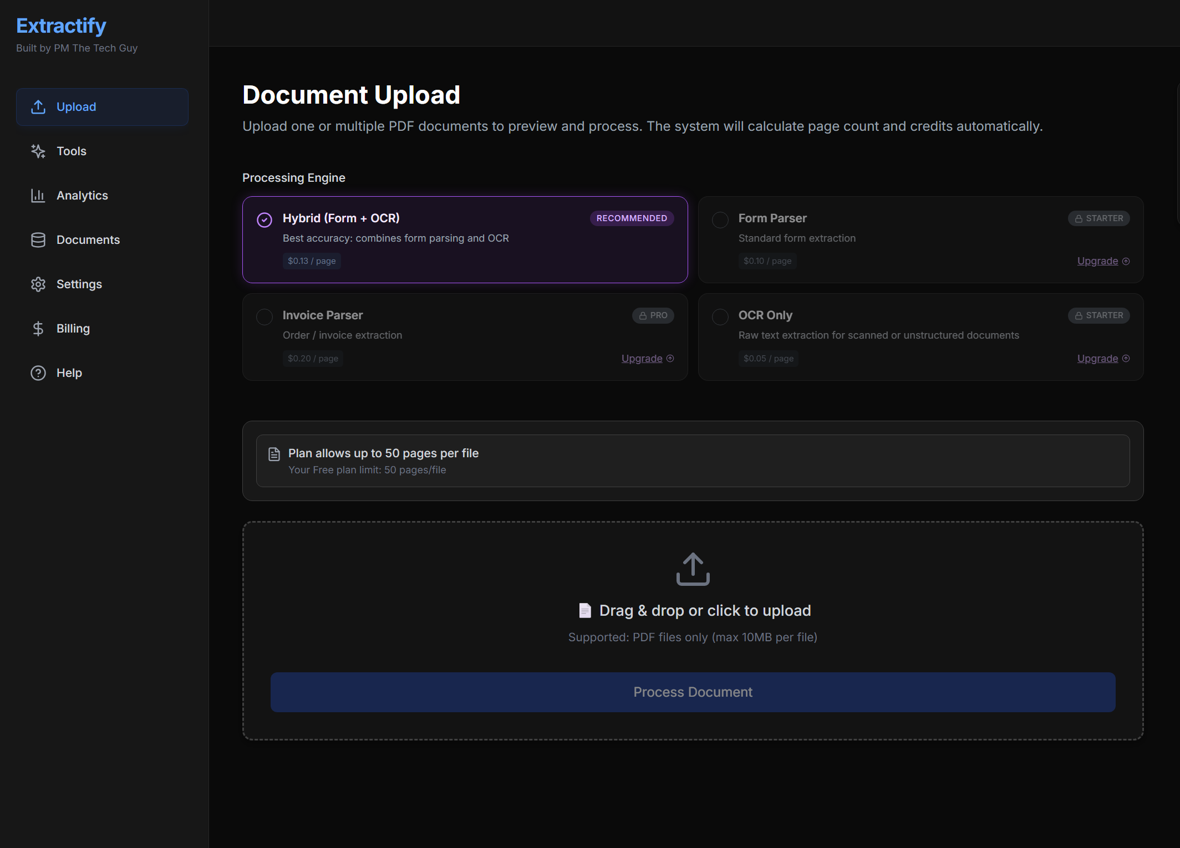Open Upgrade link for OCR Only
The image size is (1180, 848).
(1097, 358)
